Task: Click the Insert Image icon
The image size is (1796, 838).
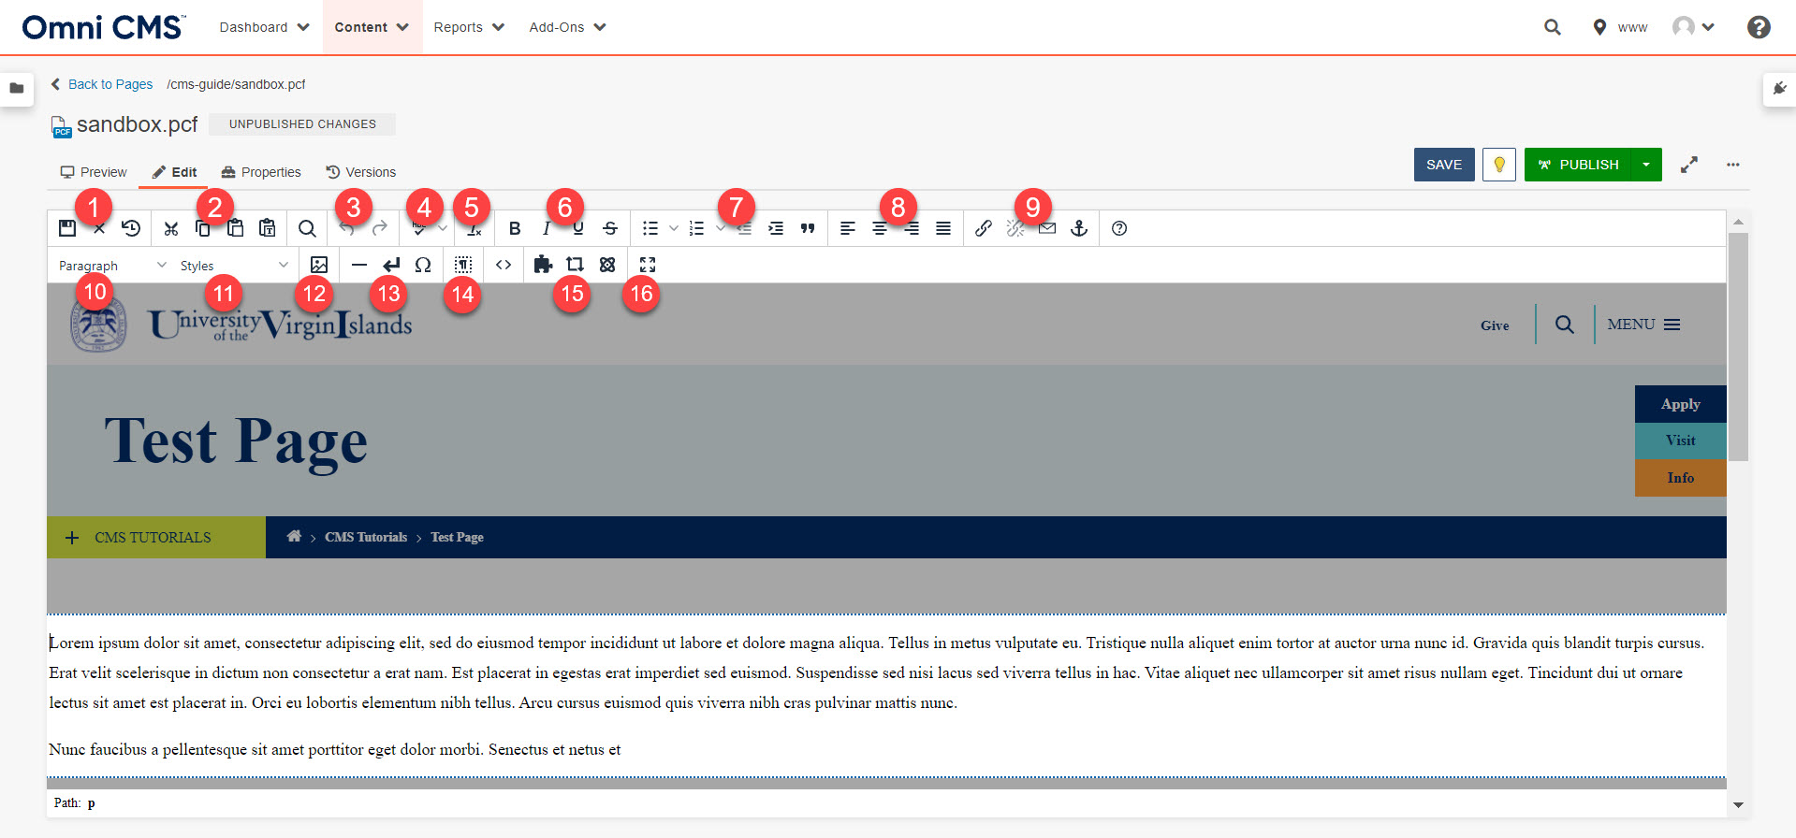Action: pyautogui.click(x=319, y=266)
